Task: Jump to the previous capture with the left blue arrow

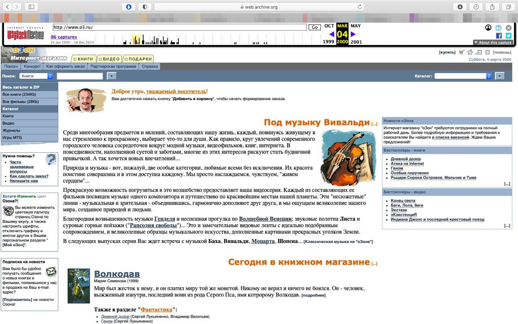Action: pos(332,34)
